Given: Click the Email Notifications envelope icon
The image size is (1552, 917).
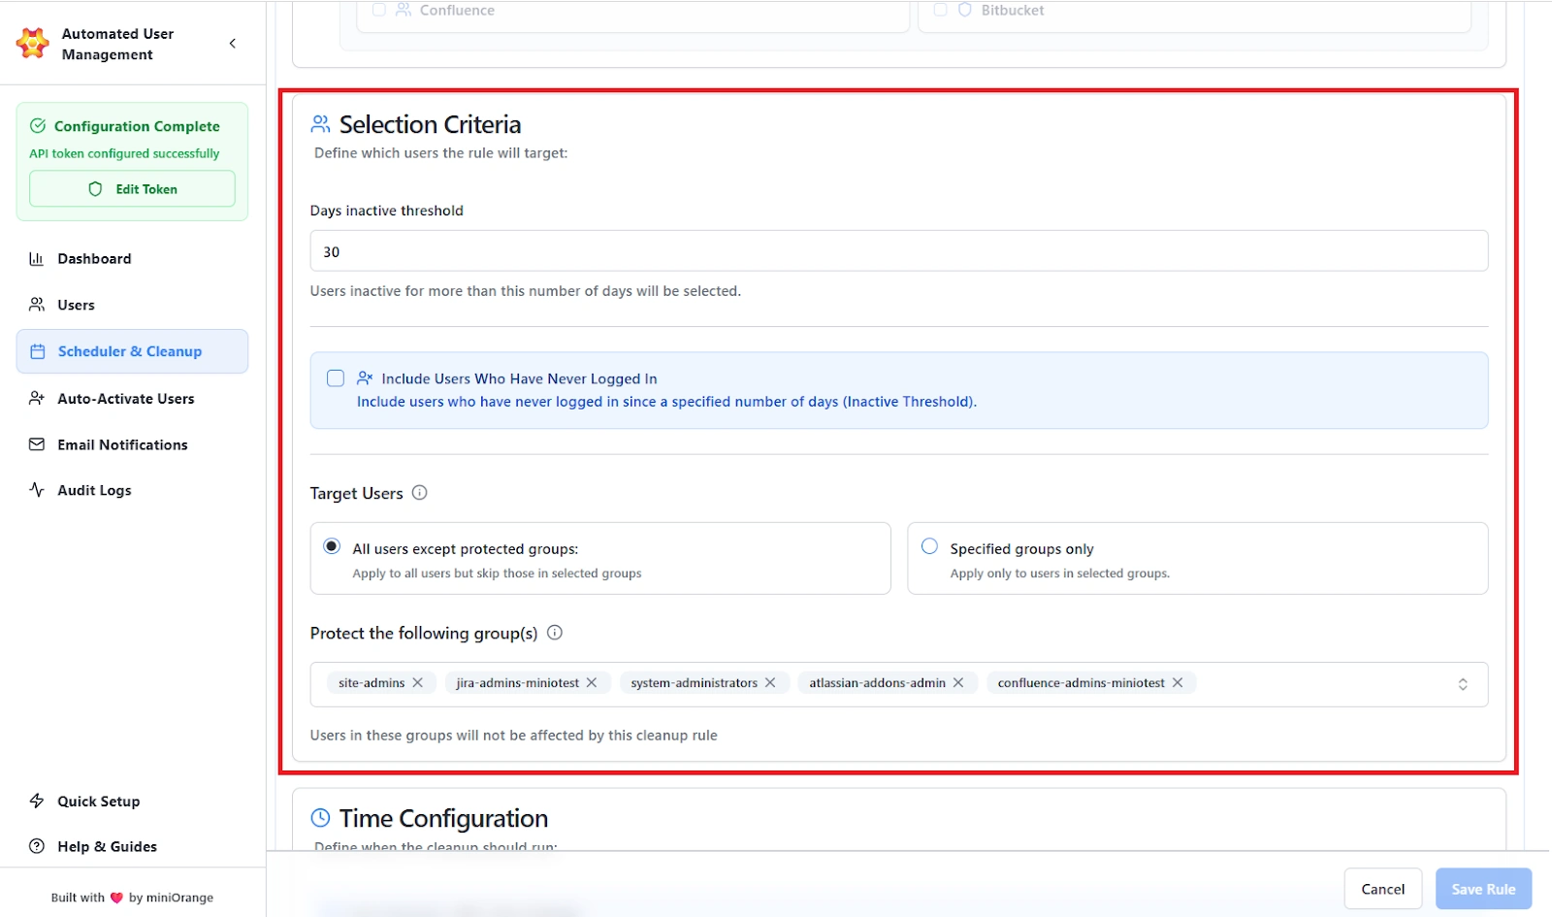Looking at the screenshot, I should click(x=37, y=444).
